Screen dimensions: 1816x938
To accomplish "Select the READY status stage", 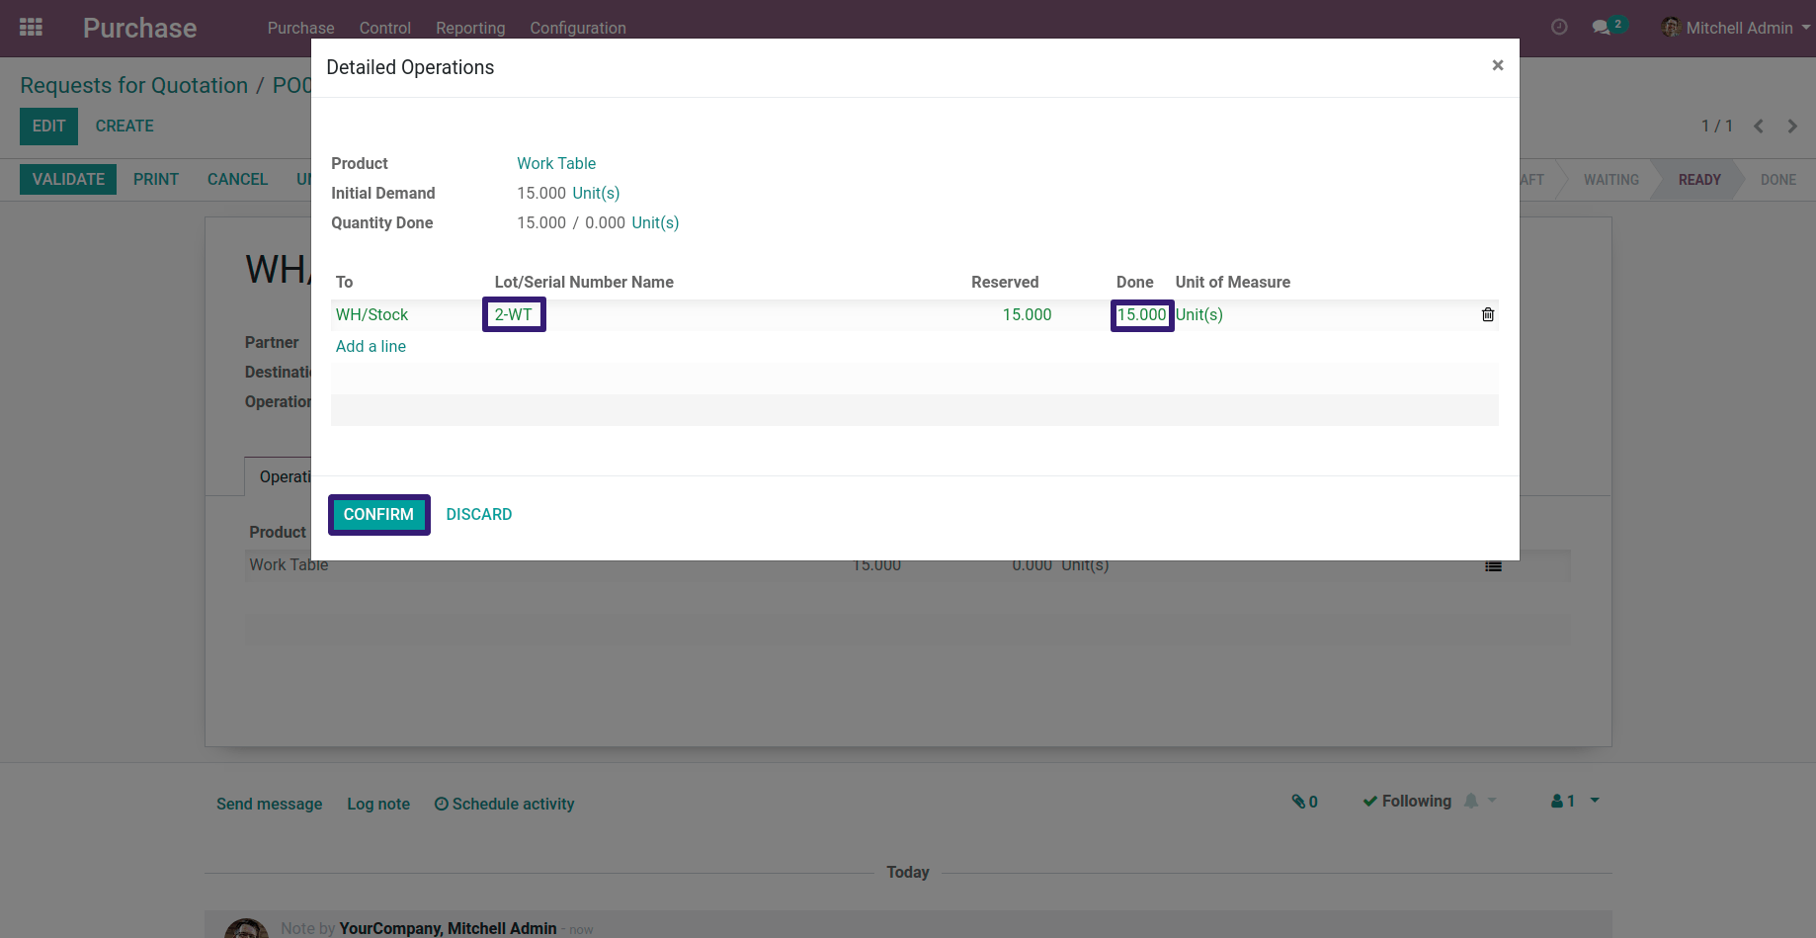I will tap(1699, 180).
